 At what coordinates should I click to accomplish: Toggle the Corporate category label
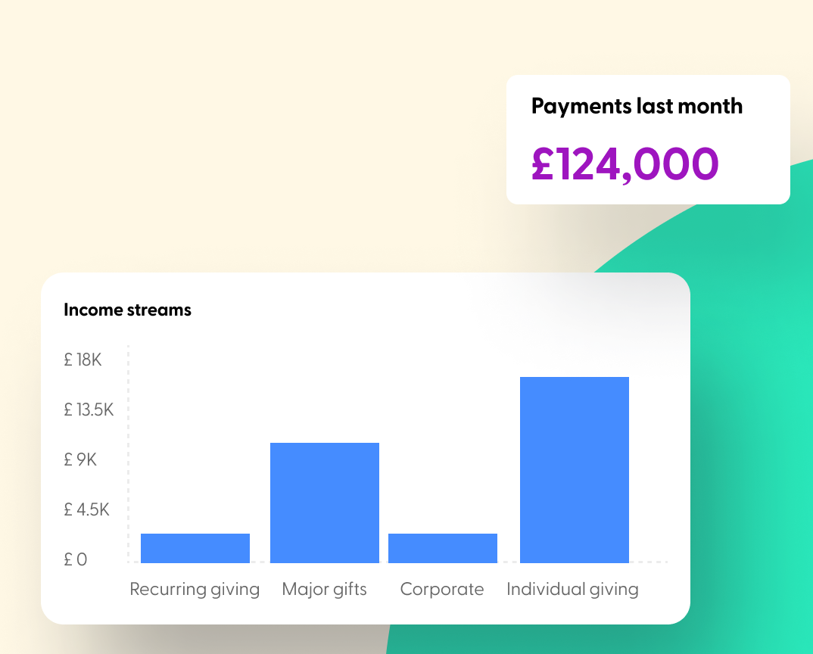442,589
